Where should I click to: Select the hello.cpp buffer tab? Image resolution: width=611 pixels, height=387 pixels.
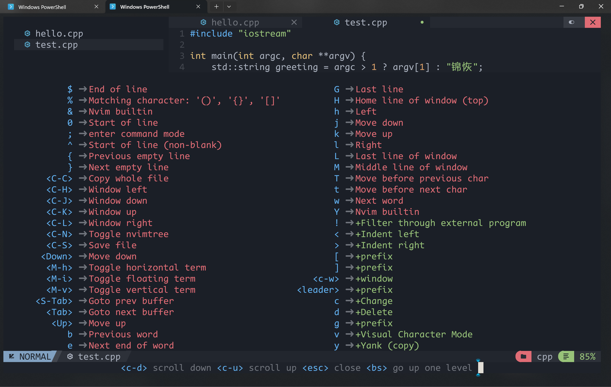[235, 22]
